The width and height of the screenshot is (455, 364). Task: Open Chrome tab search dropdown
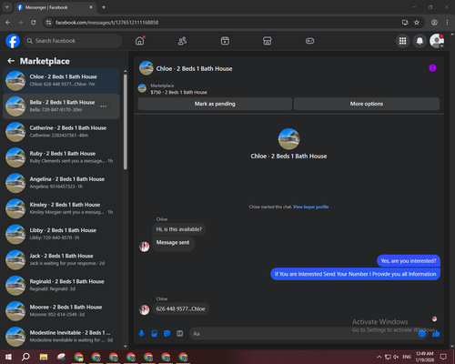pyautogui.click(x=7, y=7)
